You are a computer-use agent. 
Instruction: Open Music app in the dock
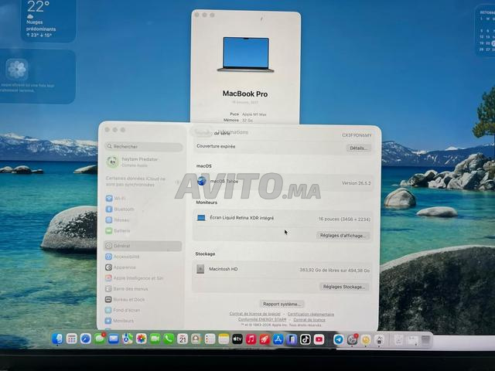click(x=251, y=339)
